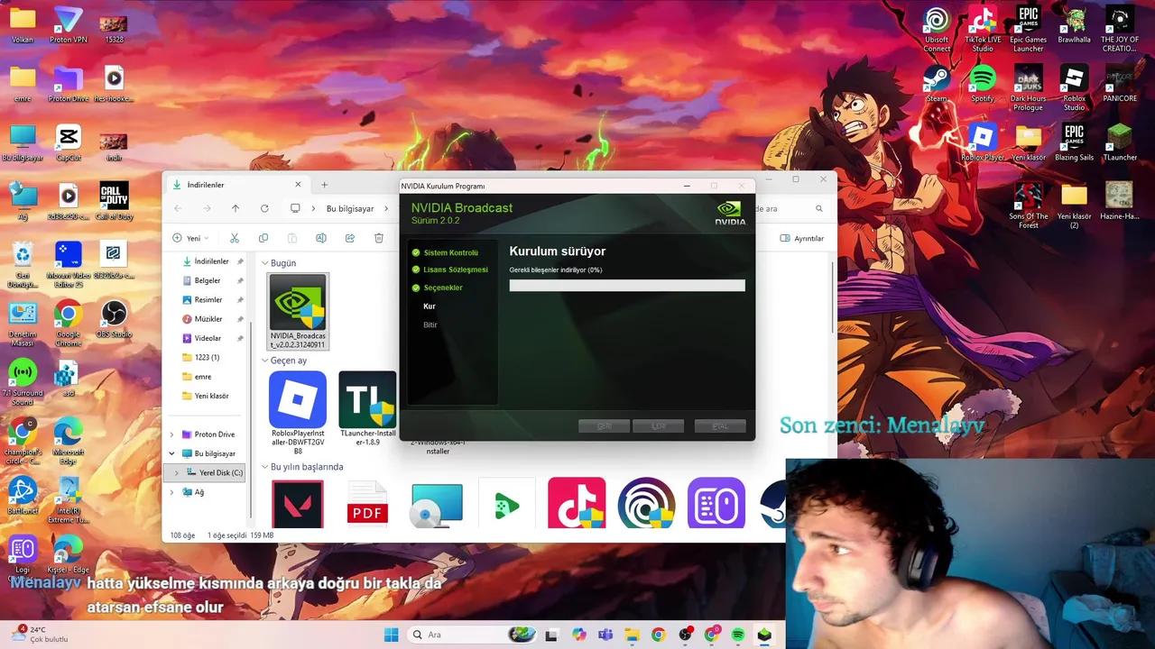Click the Share icon in Explorer toolbar

[350, 238]
